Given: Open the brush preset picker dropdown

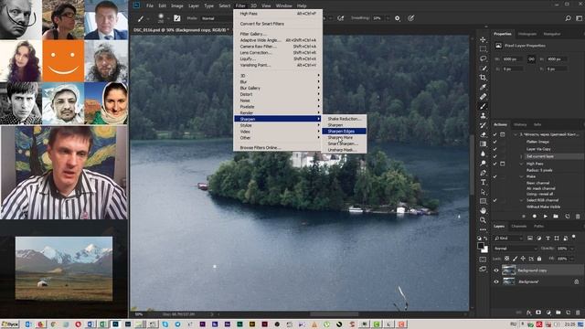Looking at the screenshot, I should coord(167,18).
